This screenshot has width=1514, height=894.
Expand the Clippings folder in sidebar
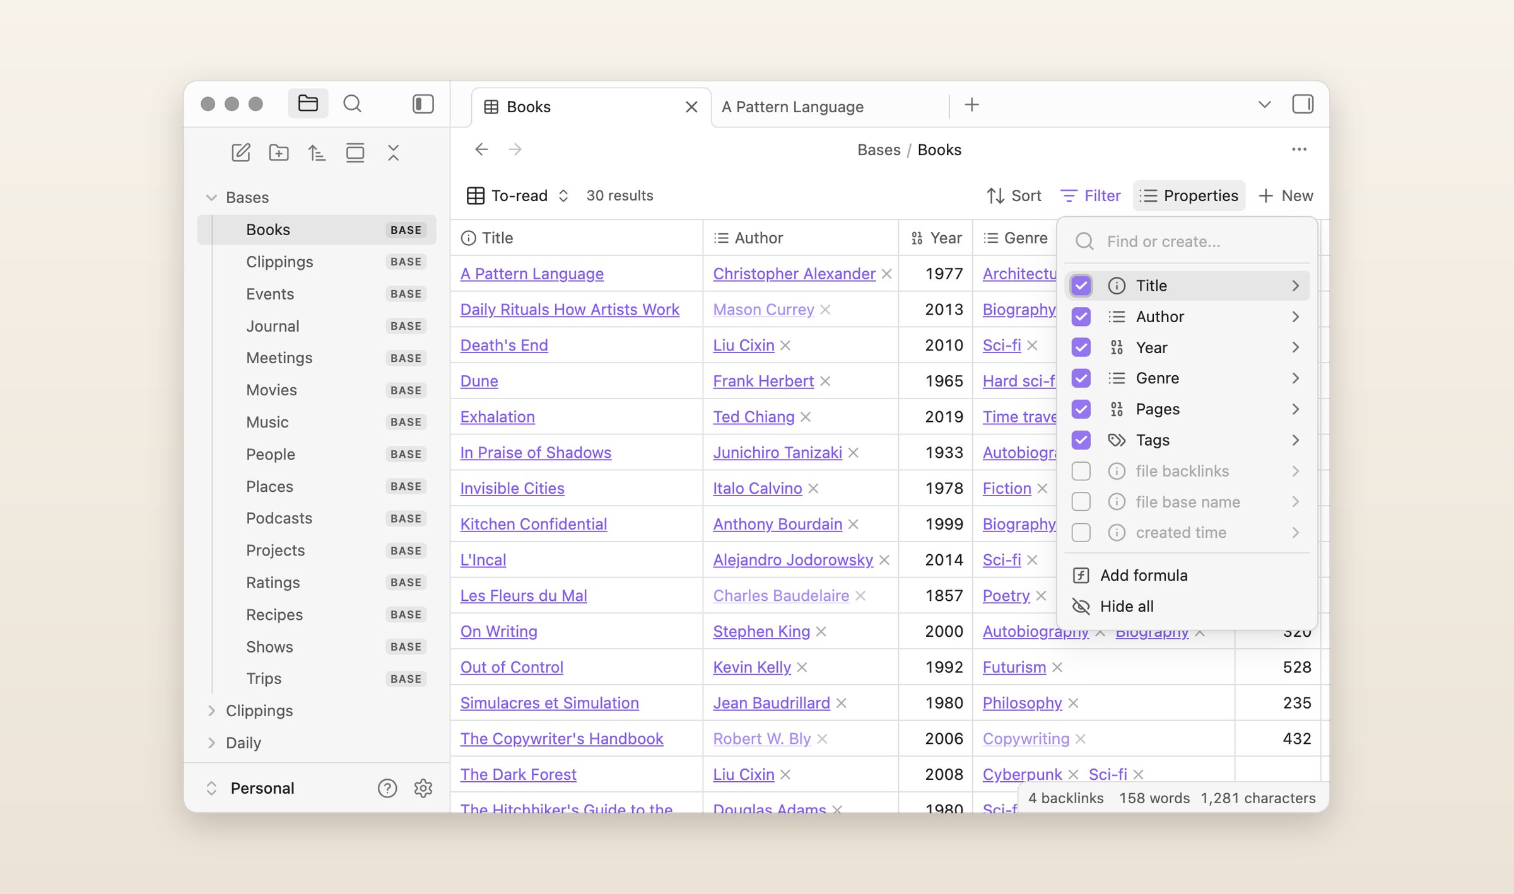click(211, 711)
